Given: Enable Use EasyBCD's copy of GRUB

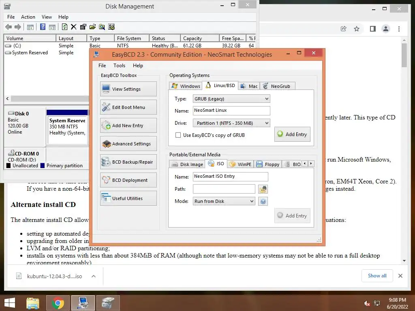Looking at the screenshot, I should pos(178,135).
